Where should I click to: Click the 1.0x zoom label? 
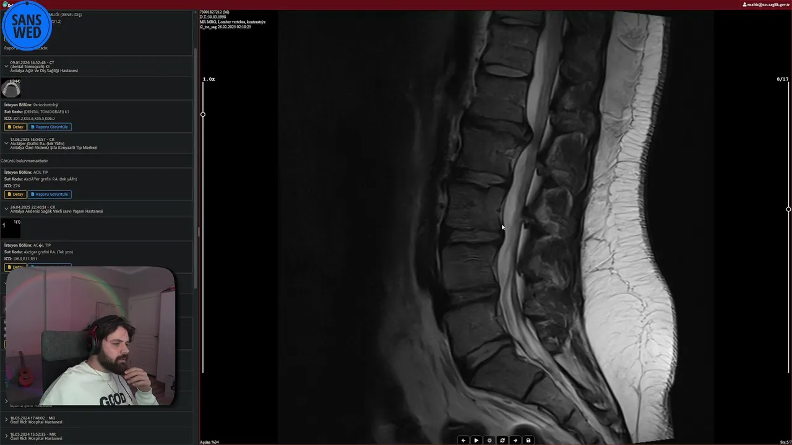point(209,79)
